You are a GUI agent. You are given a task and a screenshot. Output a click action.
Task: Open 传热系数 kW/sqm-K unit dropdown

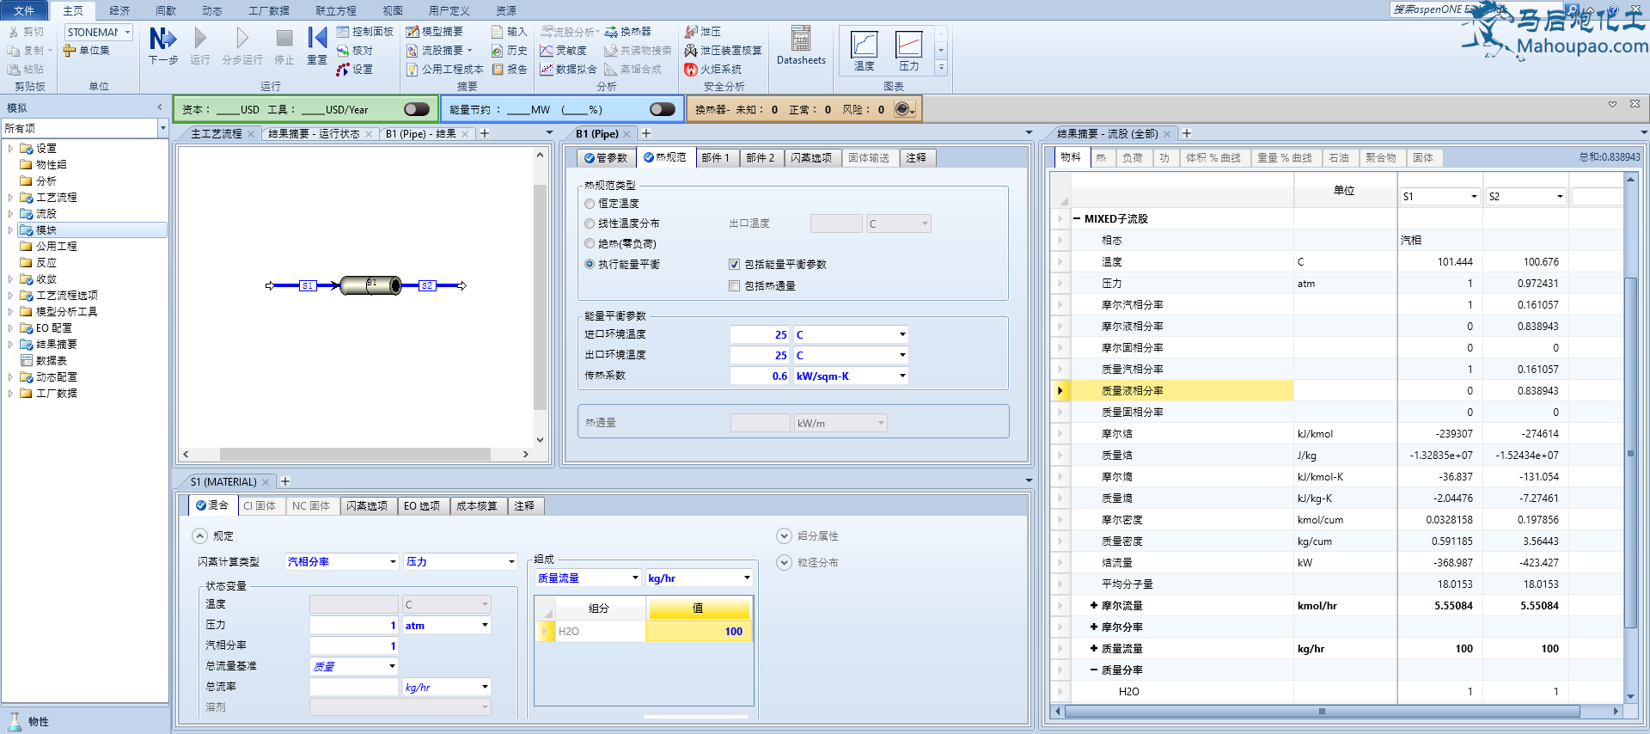tap(902, 376)
